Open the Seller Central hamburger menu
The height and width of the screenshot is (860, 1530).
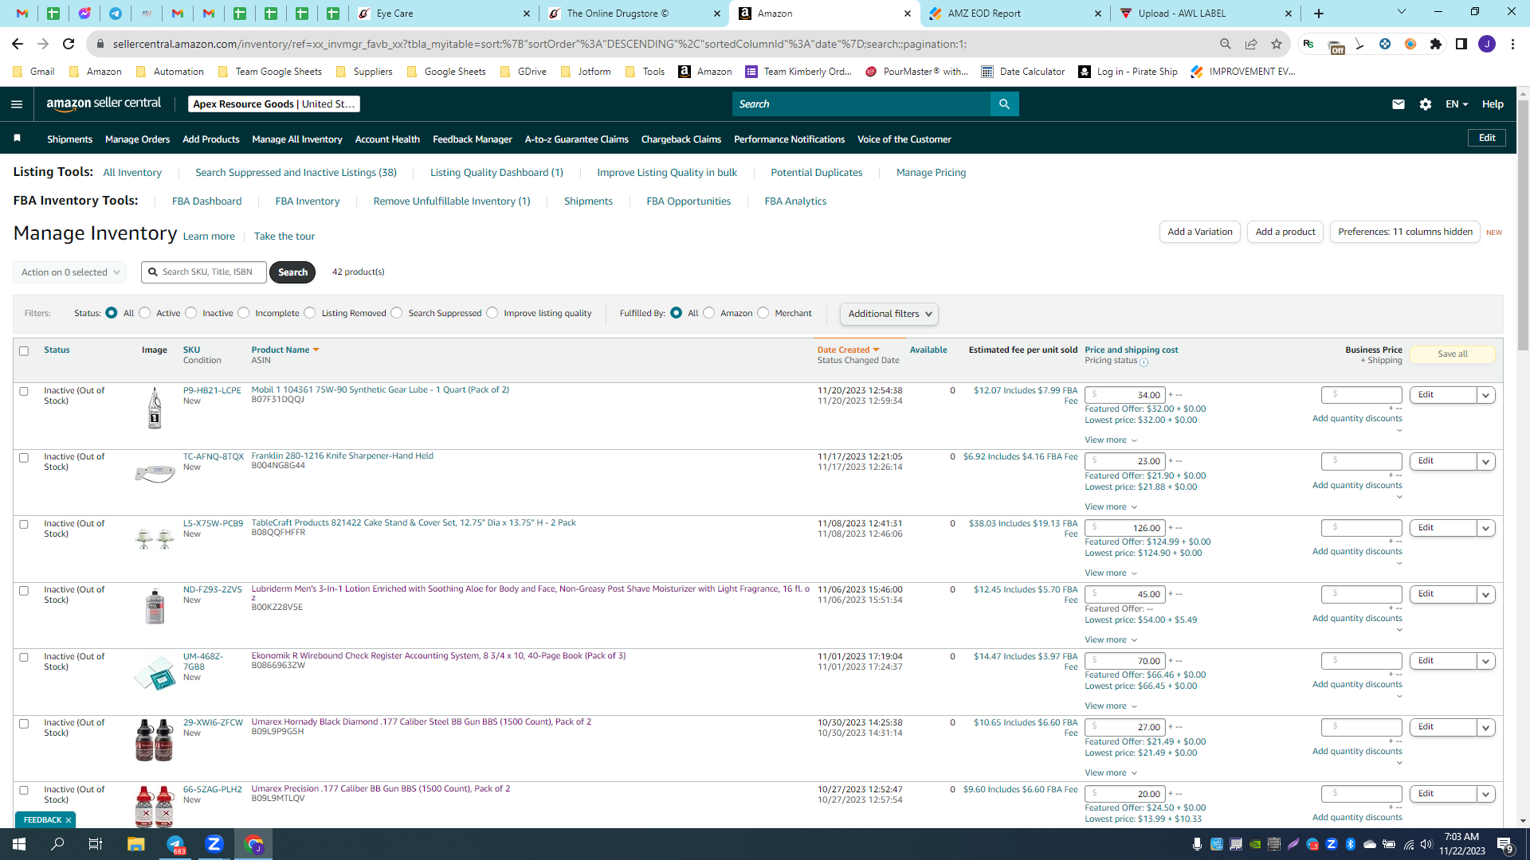pyautogui.click(x=17, y=104)
